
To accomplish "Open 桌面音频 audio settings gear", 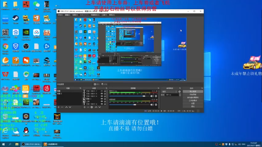I will pos(156,105).
